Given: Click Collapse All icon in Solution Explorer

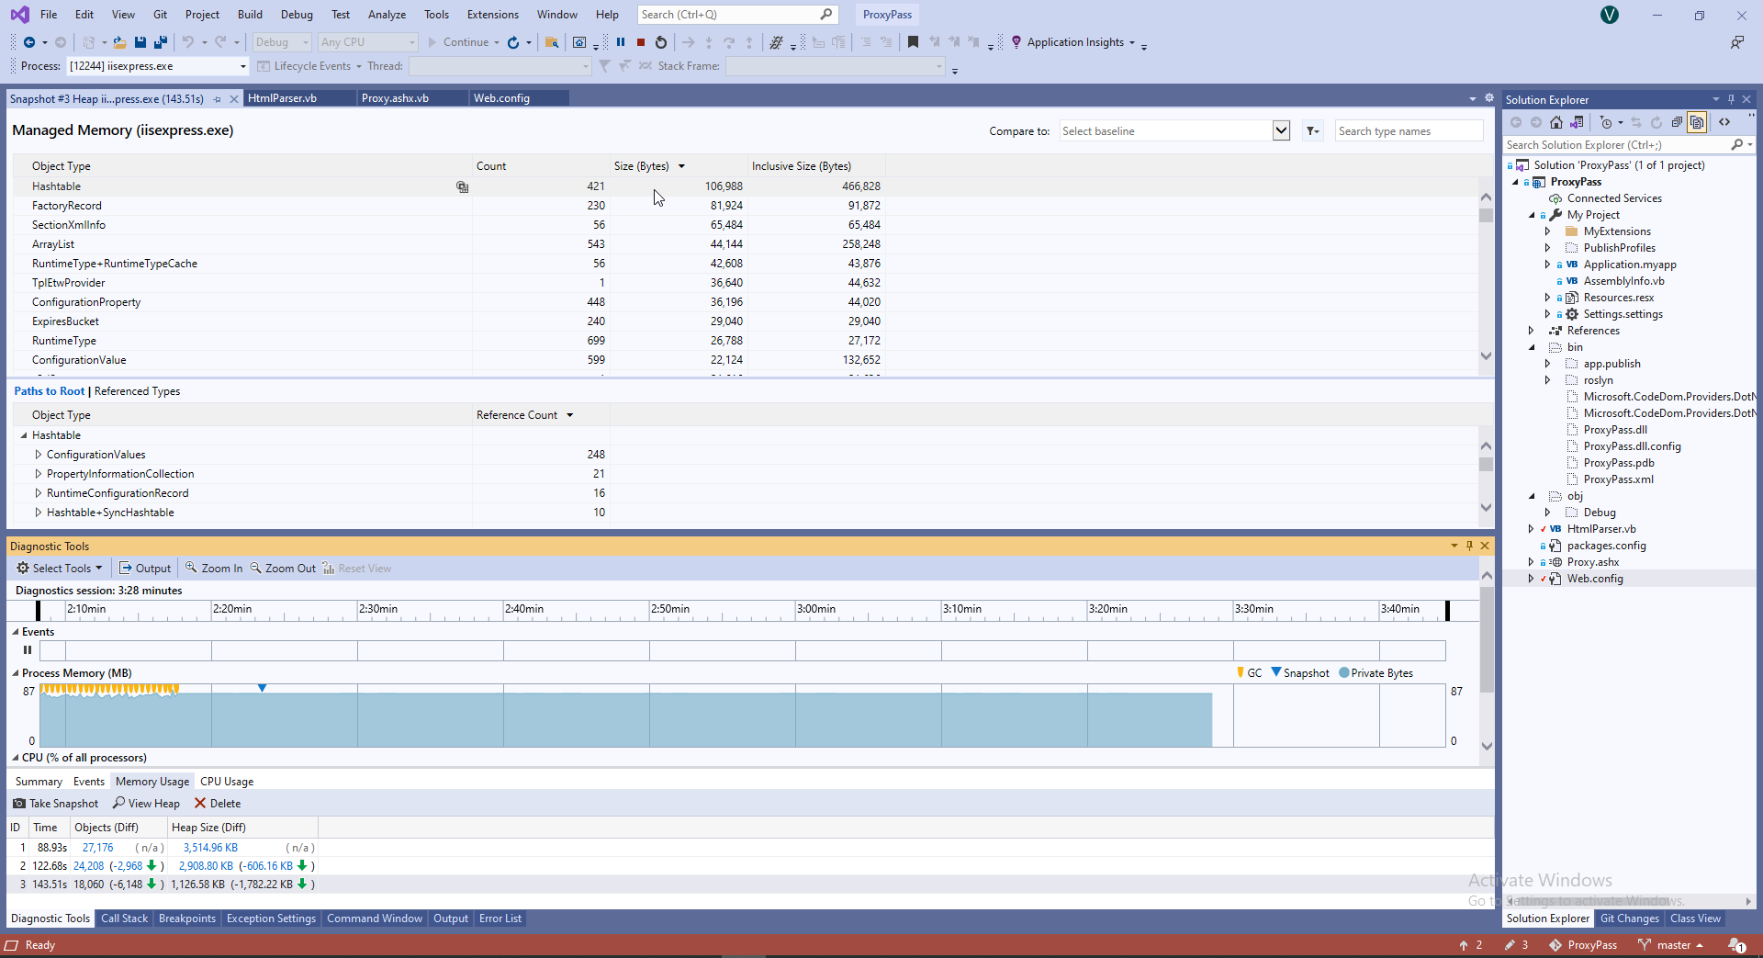Looking at the screenshot, I should coord(1677,122).
